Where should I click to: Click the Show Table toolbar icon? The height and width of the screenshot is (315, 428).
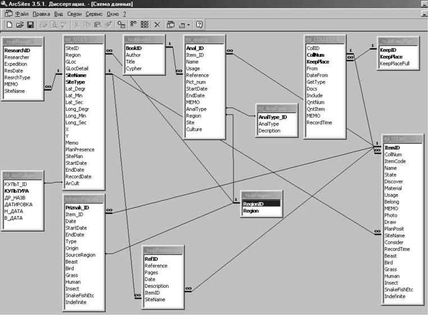[121, 25]
